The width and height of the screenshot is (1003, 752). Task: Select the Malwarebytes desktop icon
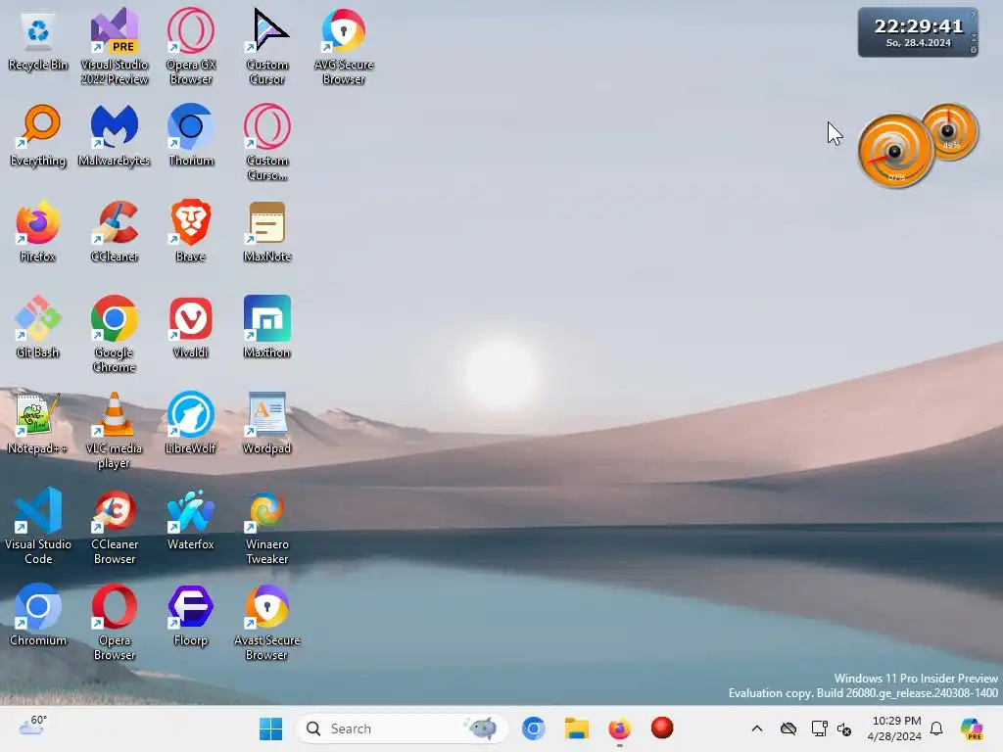point(114,135)
